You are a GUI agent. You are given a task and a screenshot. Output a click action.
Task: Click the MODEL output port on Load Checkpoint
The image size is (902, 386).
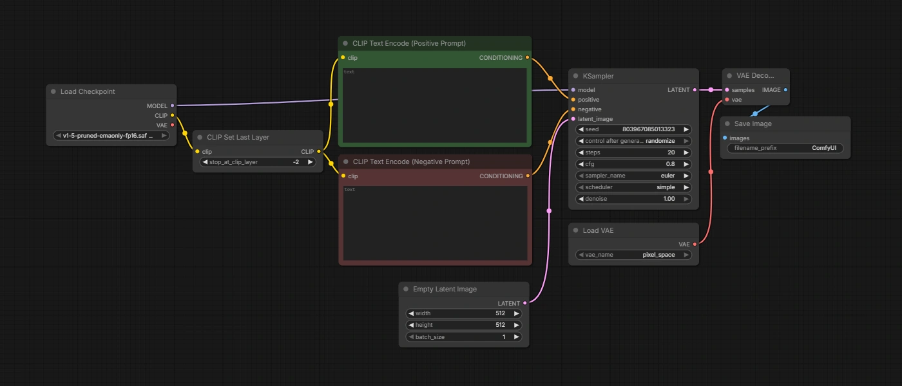tap(172, 106)
